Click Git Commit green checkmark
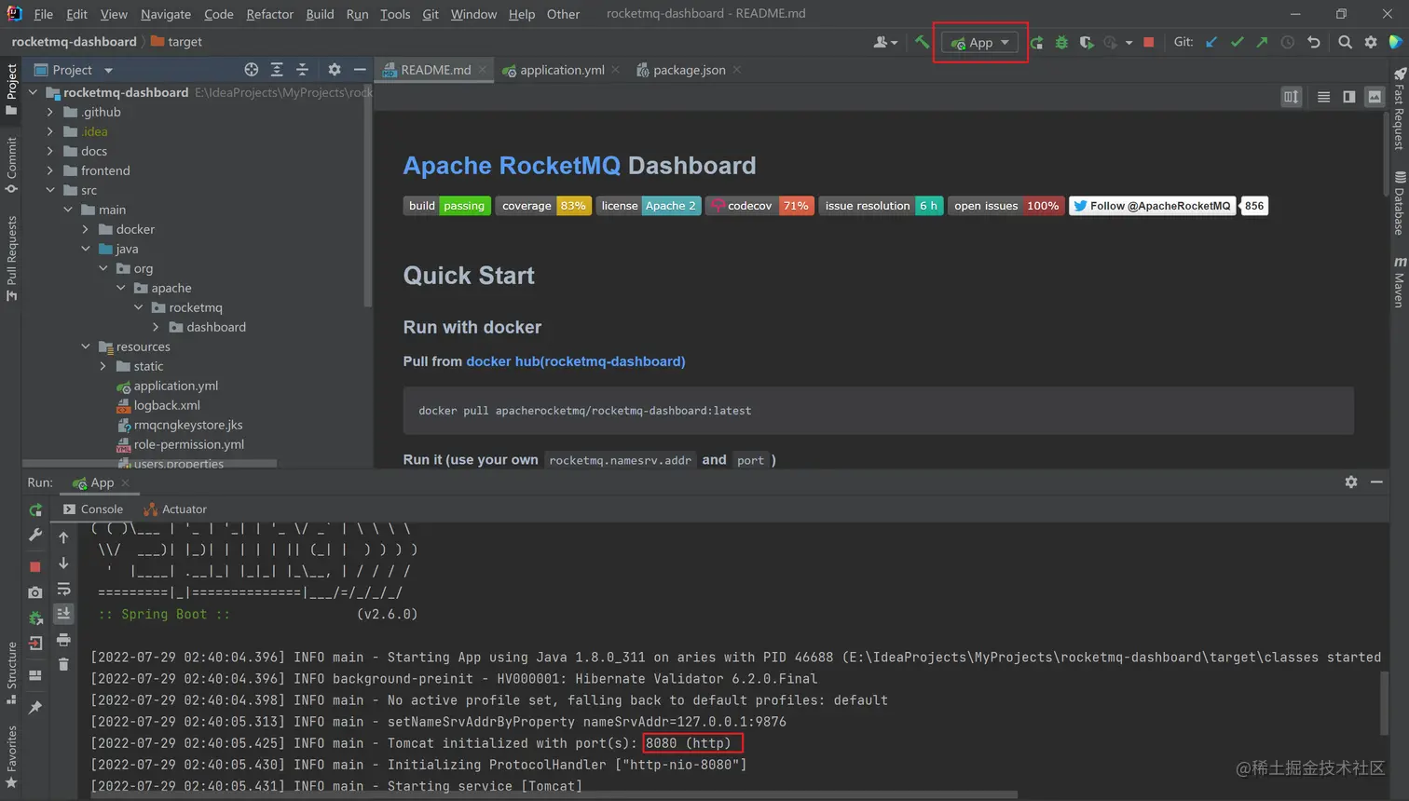 pyautogui.click(x=1237, y=42)
